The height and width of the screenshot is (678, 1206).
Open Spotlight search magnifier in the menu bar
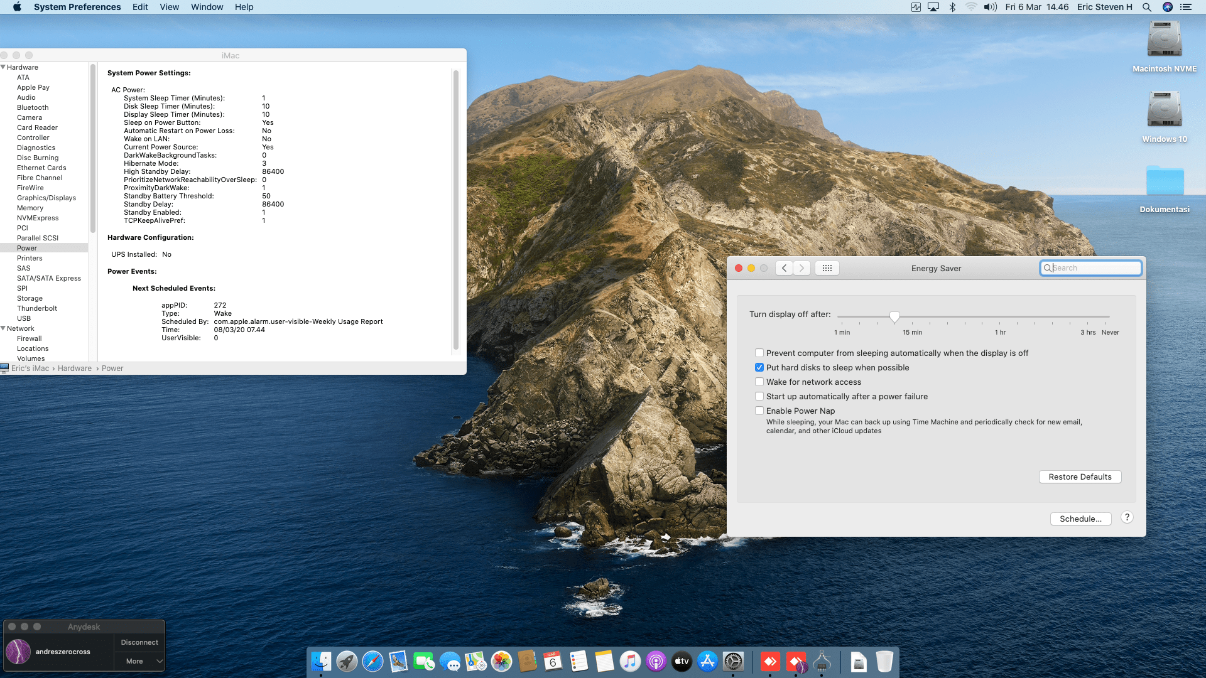[1146, 7]
